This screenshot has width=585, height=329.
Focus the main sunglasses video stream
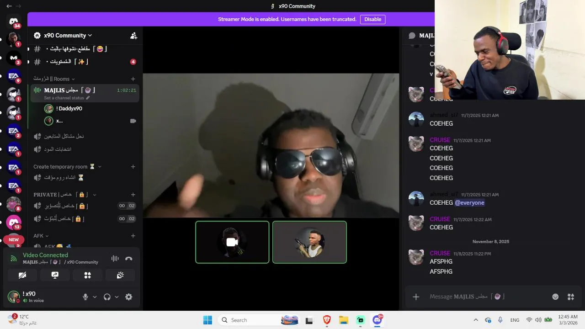(x=271, y=145)
